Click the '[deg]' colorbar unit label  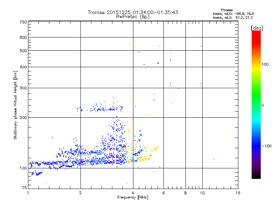click(257, 28)
